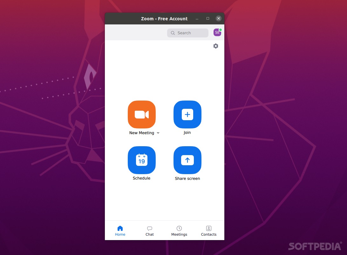Click the search magnifier icon
This screenshot has width=347, height=255.
(x=173, y=33)
